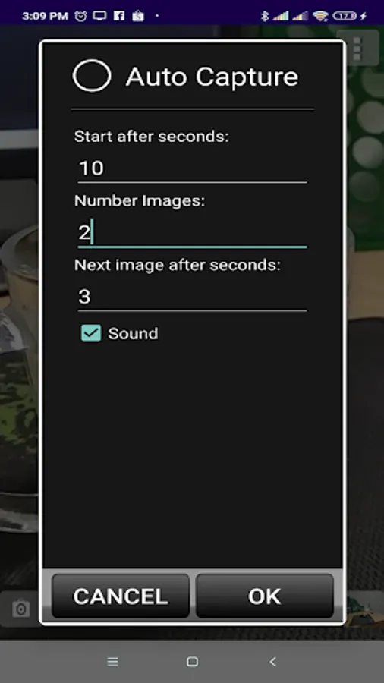This screenshot has width=384, height=683.
Task: Focus the Next image after seconds field
Action: click(192, 297)
